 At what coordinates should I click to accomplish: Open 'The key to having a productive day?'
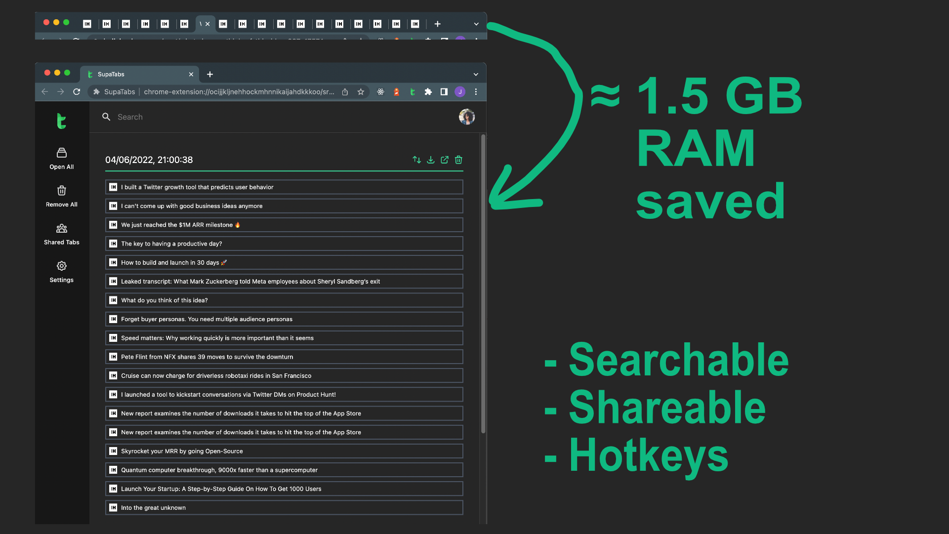click(284, 244)
